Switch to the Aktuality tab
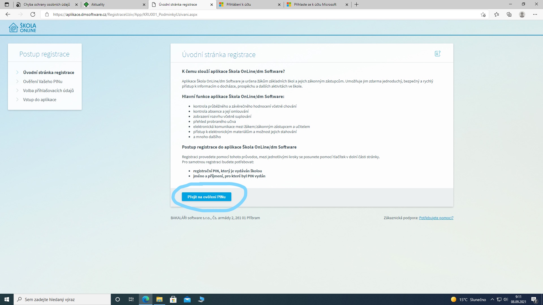Image resolution: width=543 pixels, height=305 pixels. (x=115, y=5)
